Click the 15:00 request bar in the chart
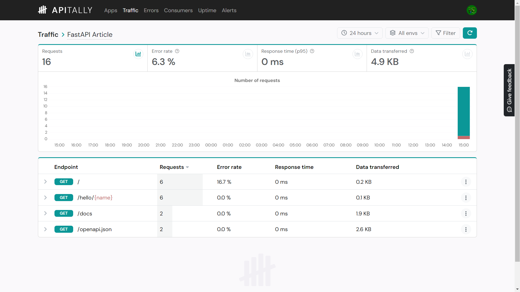The height and width of the screenshot is (292, 520). pyautogui.click(x=463, y=112)
